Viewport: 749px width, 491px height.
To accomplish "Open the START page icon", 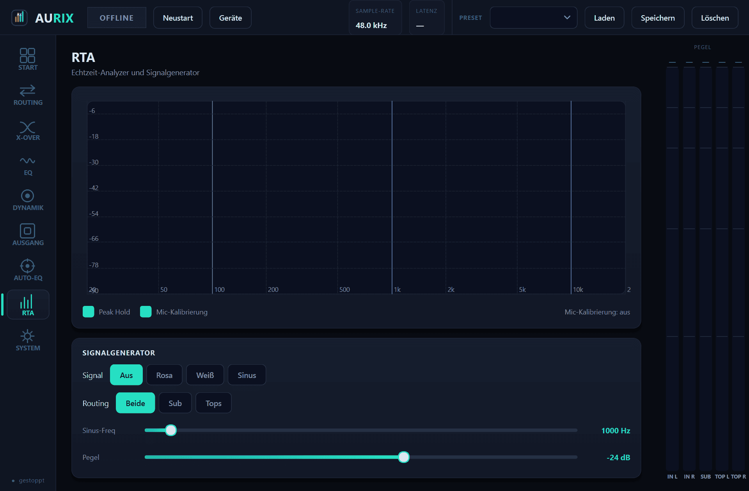I will tap(28, 55).
